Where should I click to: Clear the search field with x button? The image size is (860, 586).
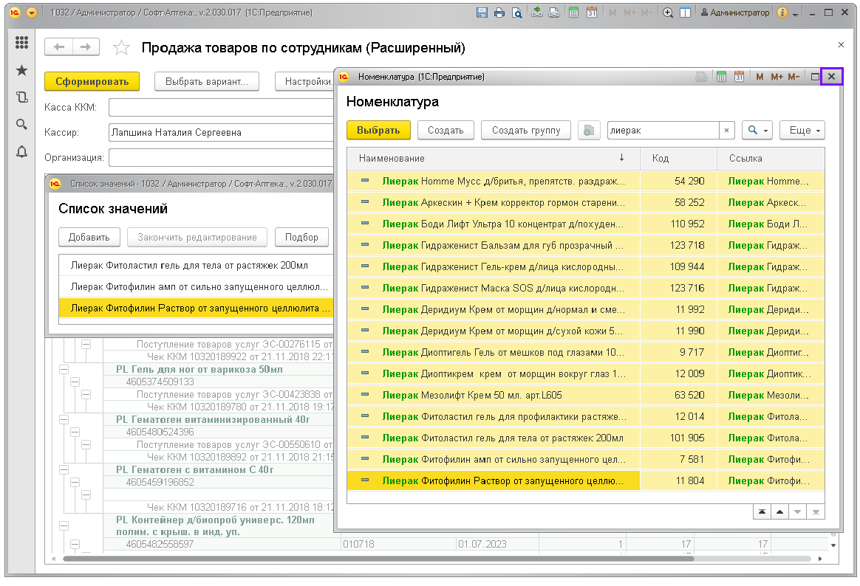tap(726, 130)
